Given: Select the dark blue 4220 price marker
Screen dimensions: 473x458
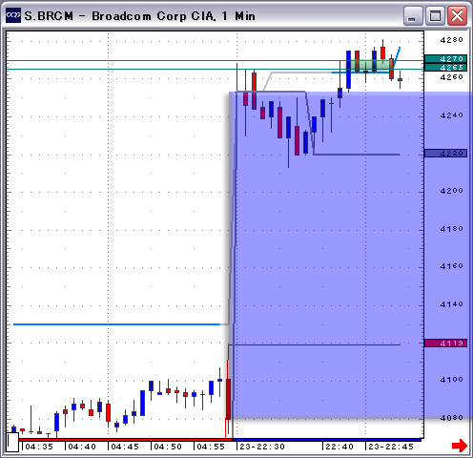Looking at the screenshot, I should click(445, 154).
